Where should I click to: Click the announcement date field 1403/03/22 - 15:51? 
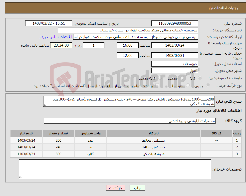(x=49, y=23)
